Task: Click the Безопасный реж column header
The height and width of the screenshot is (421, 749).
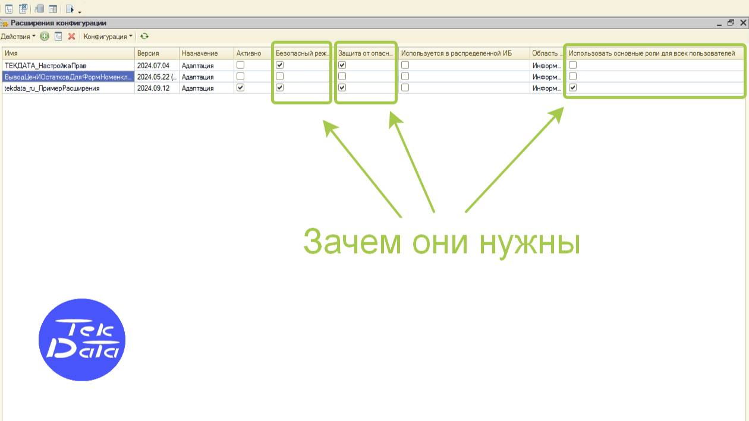Action: [302, 53]
